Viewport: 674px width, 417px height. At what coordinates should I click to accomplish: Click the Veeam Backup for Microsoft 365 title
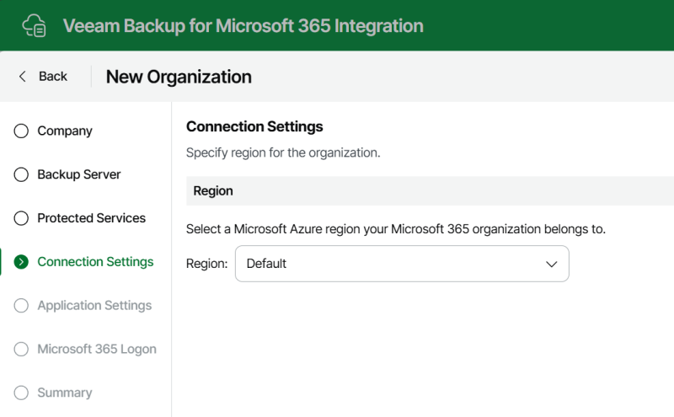(243, 25)
